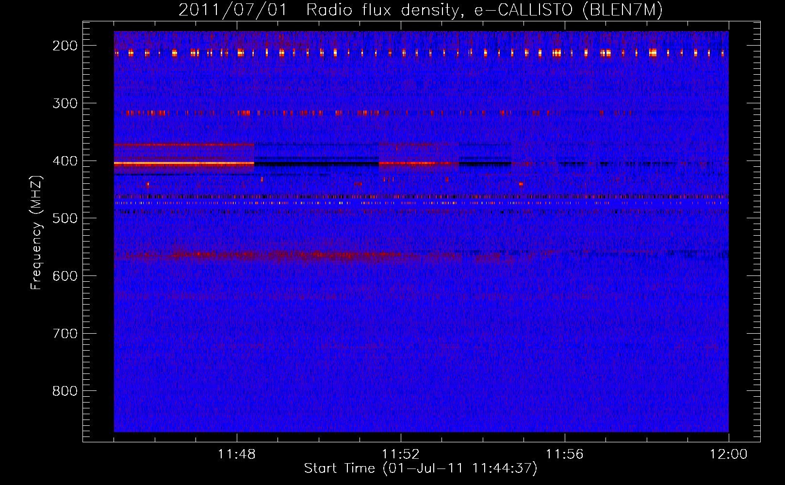Click the plot title '2011/07/01 Radio flux density'
This screenshot has height=485, width=785.
pos(420,10)
